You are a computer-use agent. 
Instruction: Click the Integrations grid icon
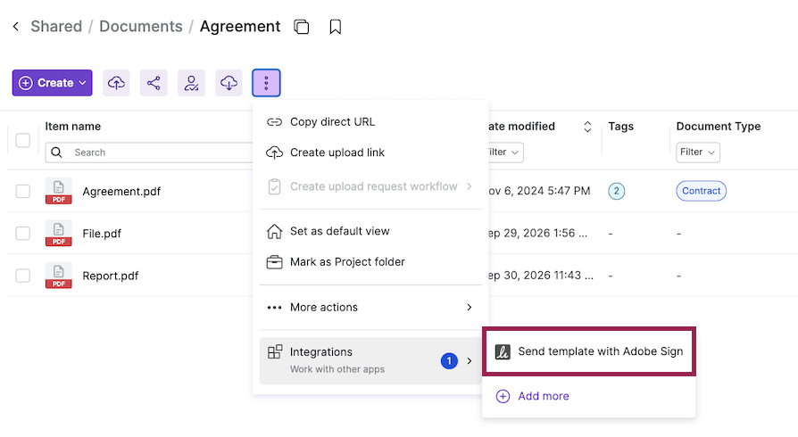(x=275, y=351)
